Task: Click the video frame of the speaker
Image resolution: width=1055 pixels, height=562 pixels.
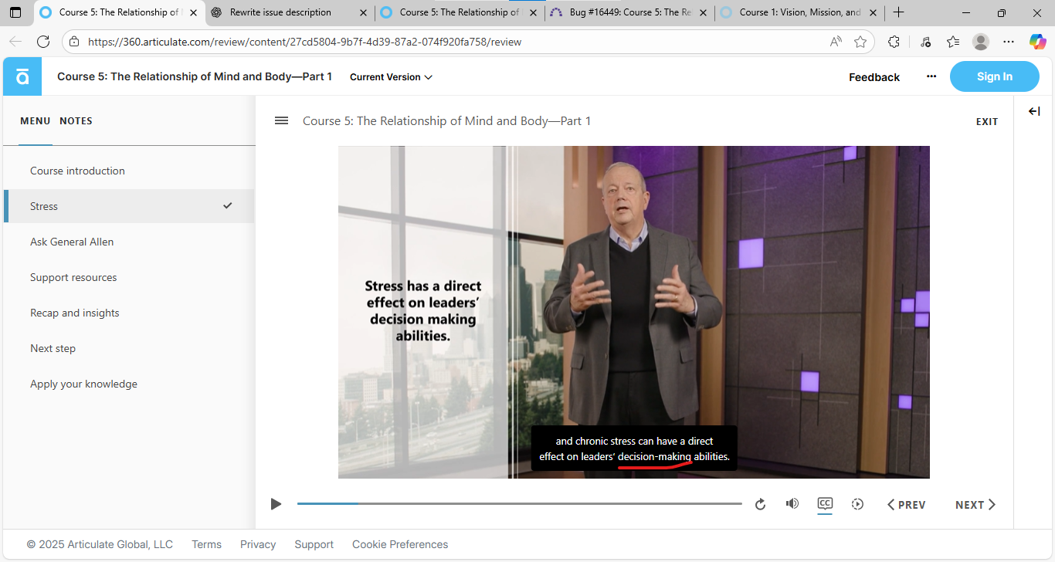Action: 634,312
